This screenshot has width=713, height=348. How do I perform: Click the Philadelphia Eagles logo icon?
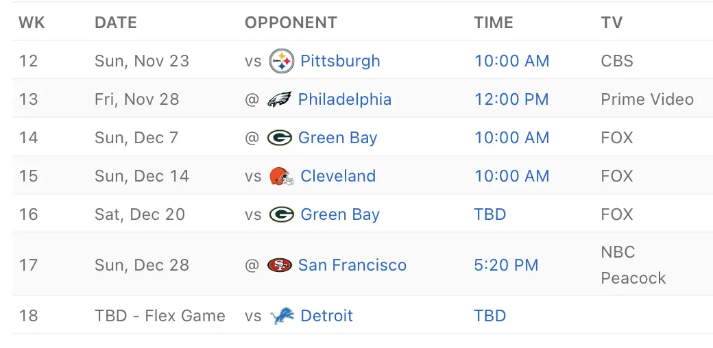[279, 99]
